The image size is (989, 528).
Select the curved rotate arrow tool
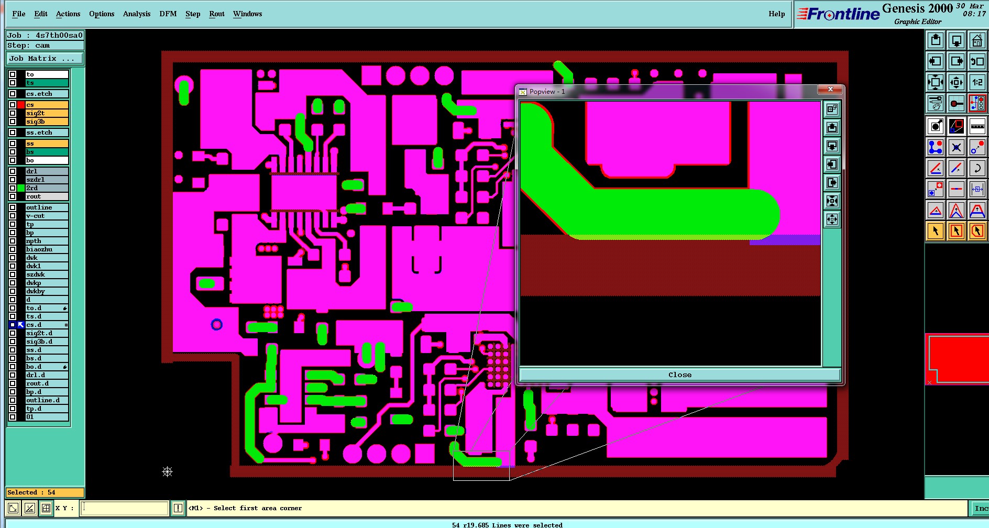pyautogui.click(x=977, y=168)
